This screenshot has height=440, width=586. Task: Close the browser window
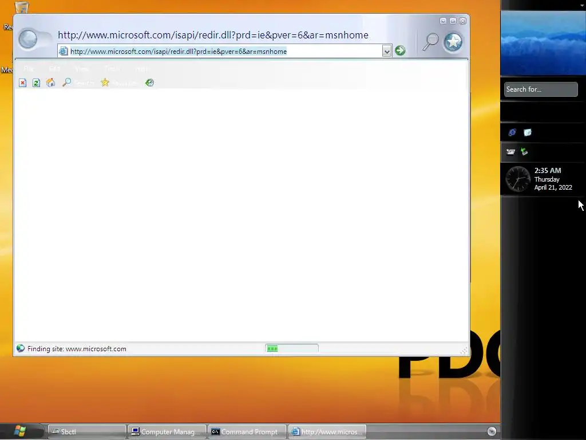pos(462,21)
